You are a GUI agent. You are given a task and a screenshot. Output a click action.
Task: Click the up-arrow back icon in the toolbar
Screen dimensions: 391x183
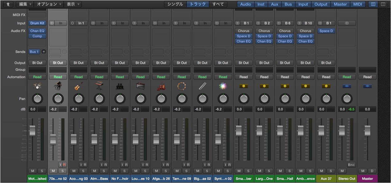[8, 4]
